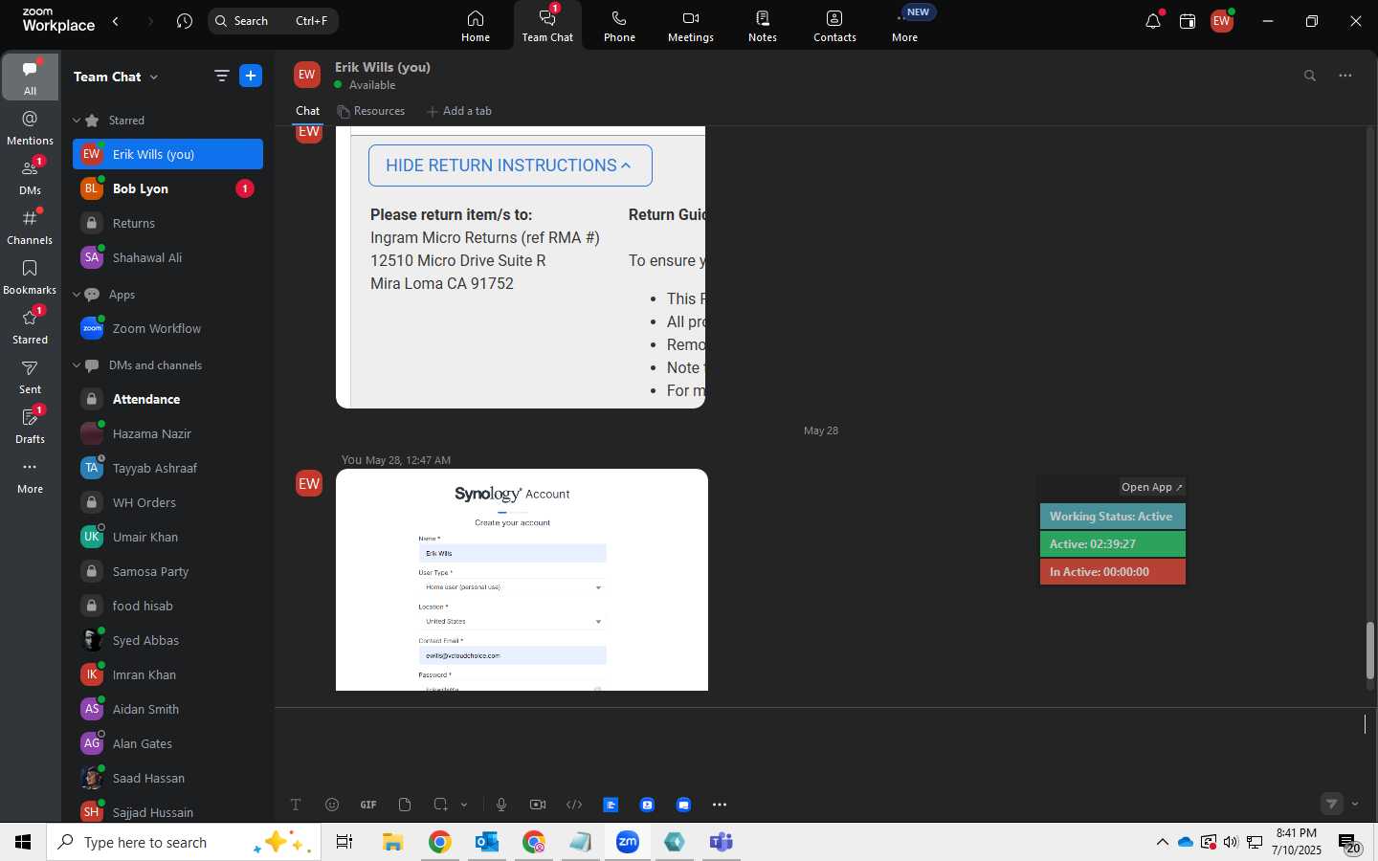Click the attach file icon
This screenshot has height=861, width=1378.
[x=405, y=805]
